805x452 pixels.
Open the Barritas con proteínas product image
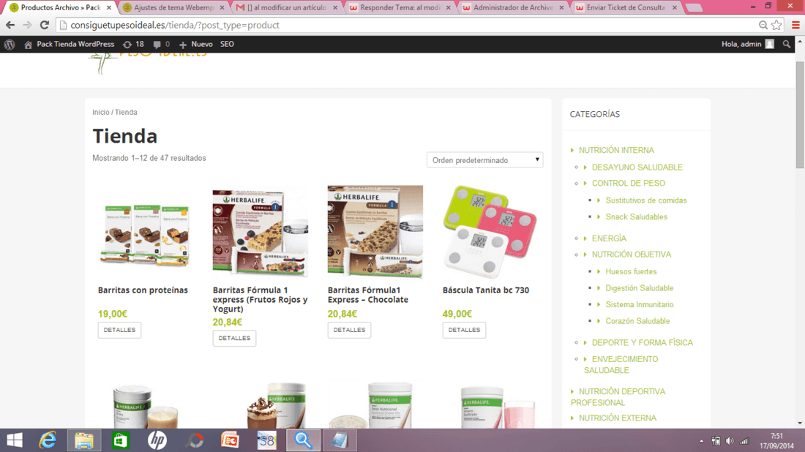[x=146, y=232]
